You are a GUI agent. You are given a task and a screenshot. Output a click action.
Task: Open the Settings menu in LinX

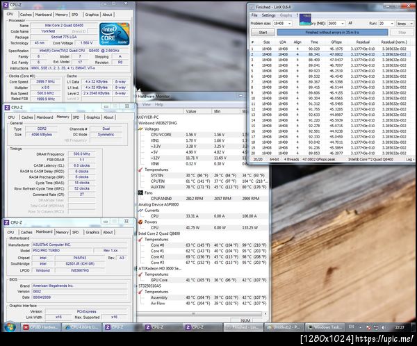pos(268,15)
